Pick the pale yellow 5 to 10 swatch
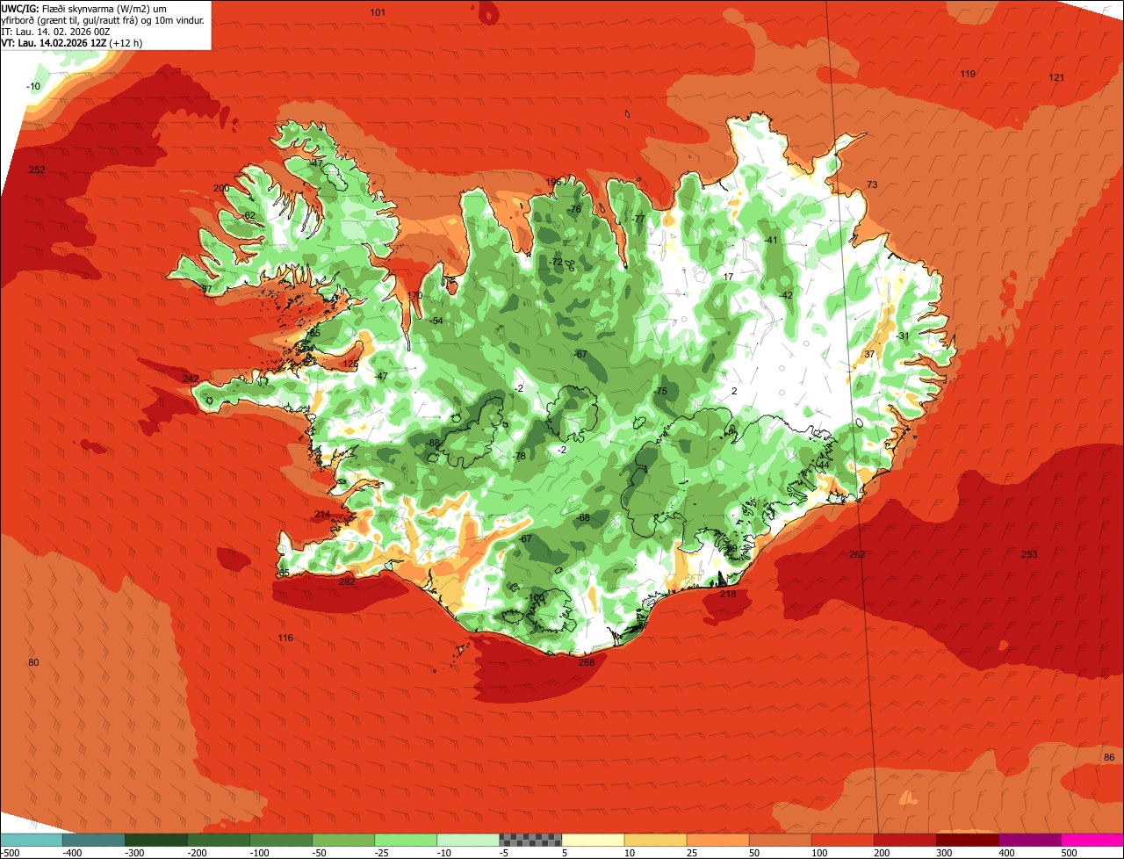This screenshot has height=859, width=1124. (x=593, y=840)
